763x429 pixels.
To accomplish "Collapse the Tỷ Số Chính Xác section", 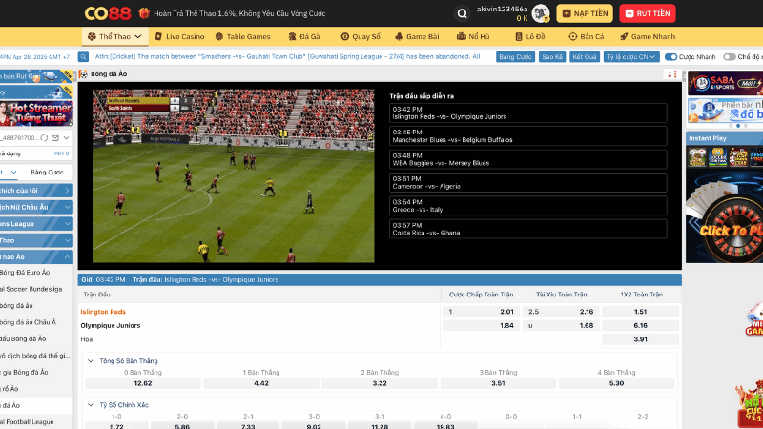I will coord(91,404).
